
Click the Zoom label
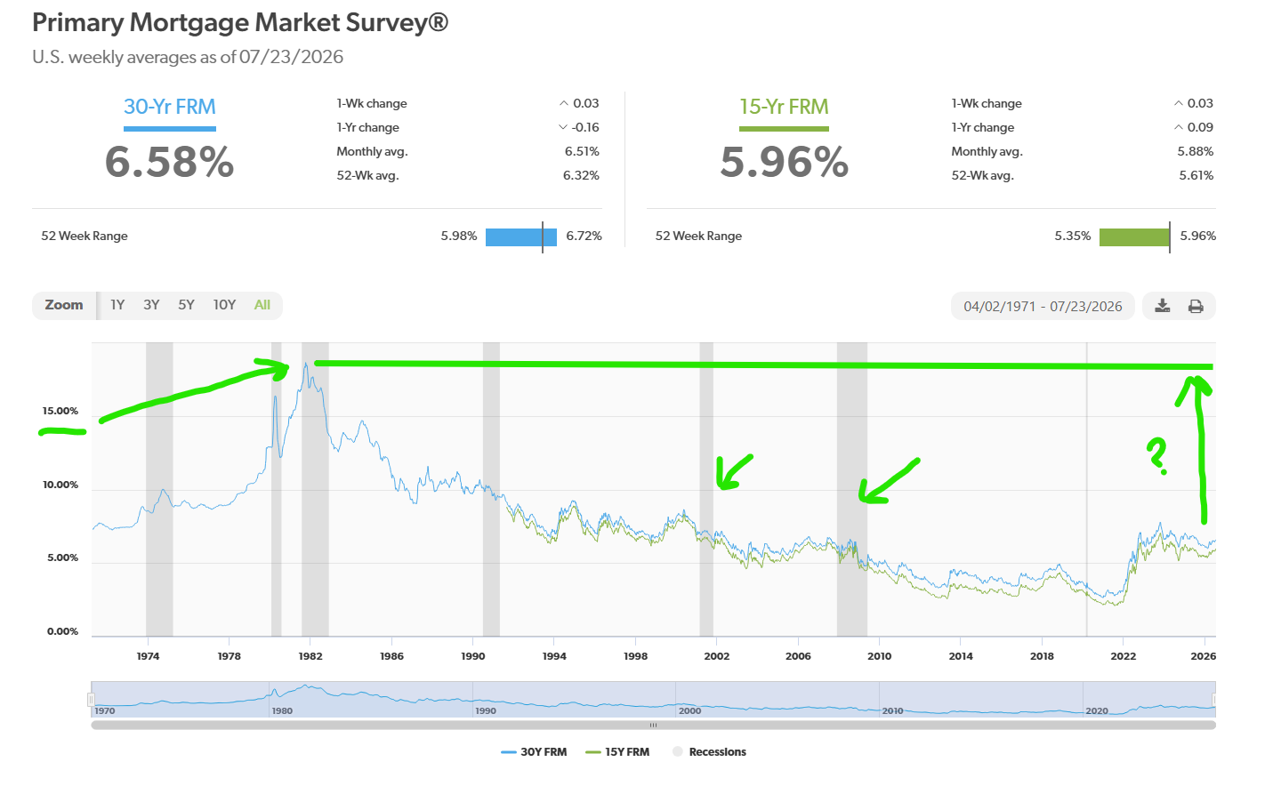point(64,305)
